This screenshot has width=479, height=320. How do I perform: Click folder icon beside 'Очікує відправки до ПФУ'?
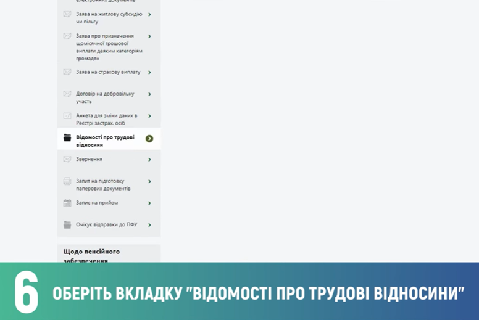[x=67, y=225]
